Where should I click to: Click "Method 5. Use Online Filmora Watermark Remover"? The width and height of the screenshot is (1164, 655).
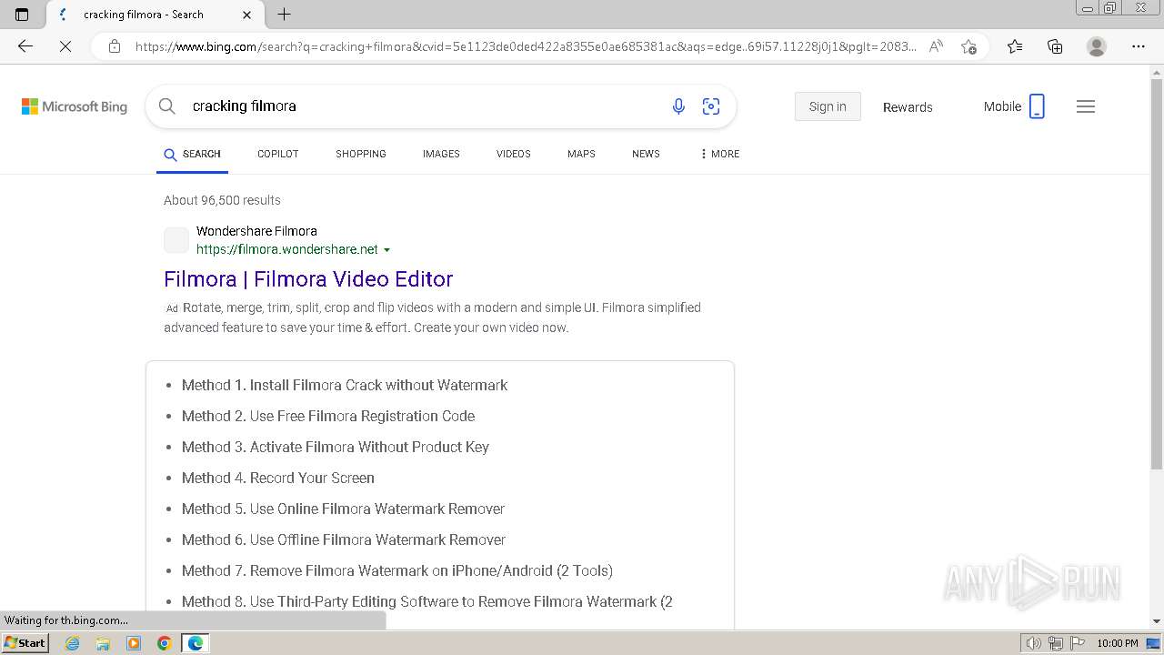[x=343, y=509]
